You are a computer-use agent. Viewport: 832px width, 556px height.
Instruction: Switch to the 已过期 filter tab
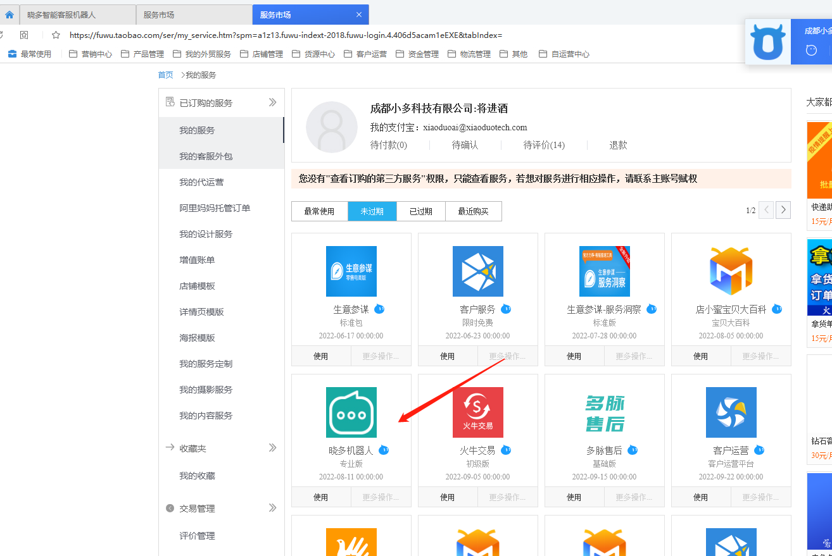coord(421,211)
